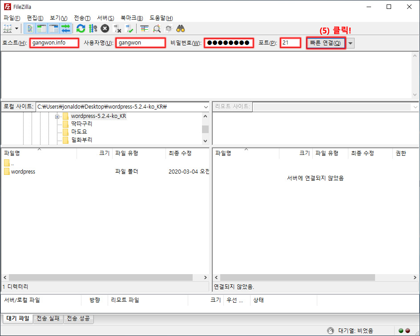Open the 보기(V) menu
This screenshot has height=336, width=420.
click(58, 18)
